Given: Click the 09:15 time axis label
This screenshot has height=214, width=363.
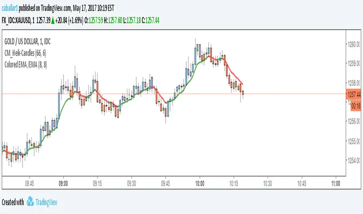Looking at the screenshot, I should 97,184.
